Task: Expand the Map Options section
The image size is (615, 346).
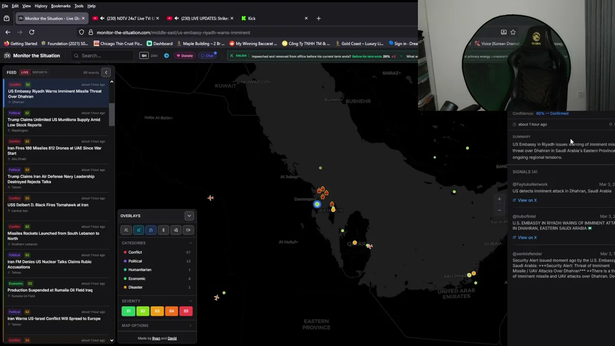Action: [190, 326]
